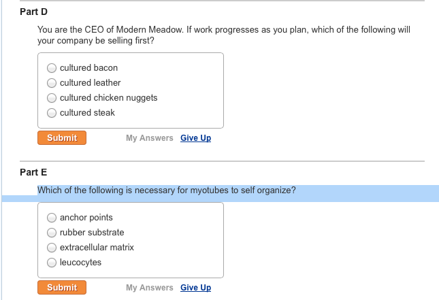Screen dimensions: 439x300
Task: Select leucocytes radio option
Action: pos(52,263)
